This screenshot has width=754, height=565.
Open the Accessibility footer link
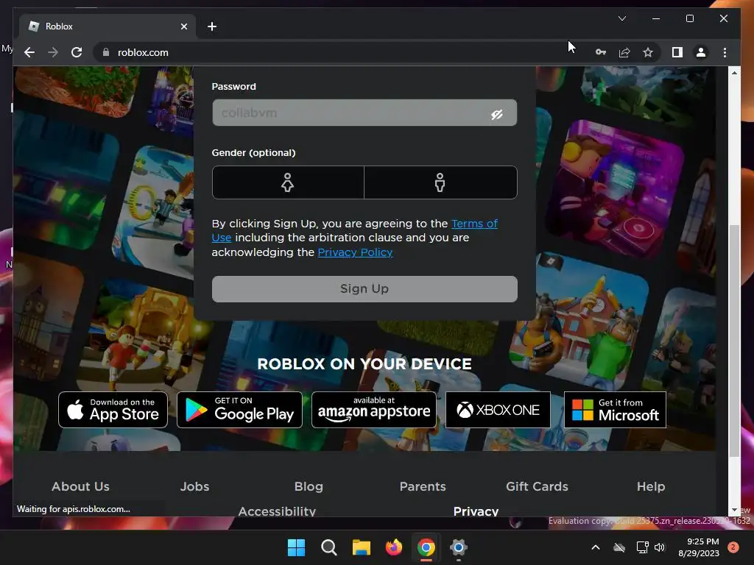point(277,511)
